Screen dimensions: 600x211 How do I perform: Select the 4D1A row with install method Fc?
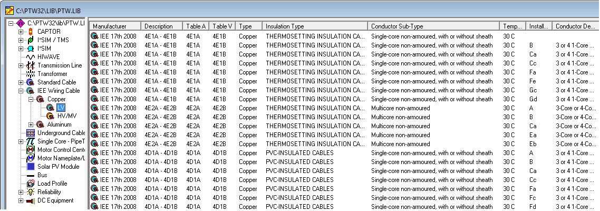tap(344, 198)
